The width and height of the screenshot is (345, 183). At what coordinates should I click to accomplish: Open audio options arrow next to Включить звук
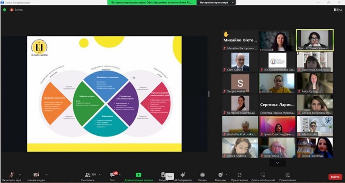(20, 175)
